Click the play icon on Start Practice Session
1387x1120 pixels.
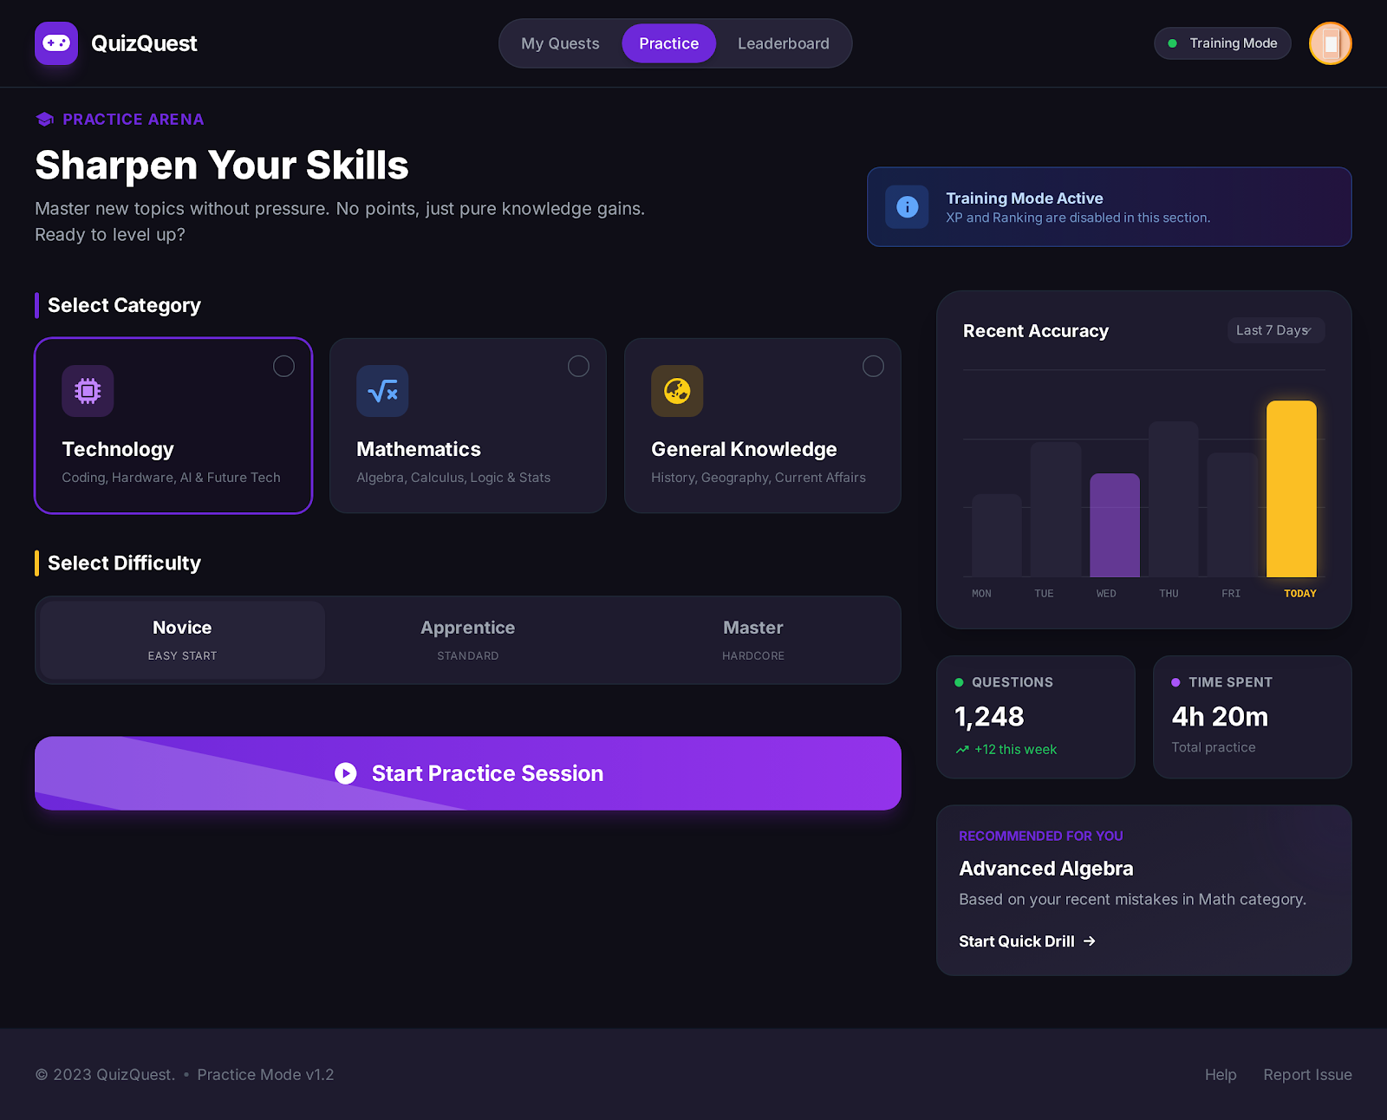[346, 773]
